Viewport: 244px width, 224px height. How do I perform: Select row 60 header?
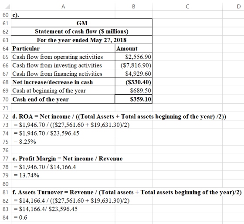pos(6,15)
